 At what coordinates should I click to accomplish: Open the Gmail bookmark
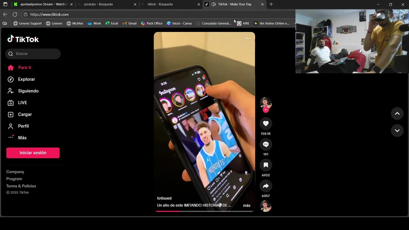(129, 23)
